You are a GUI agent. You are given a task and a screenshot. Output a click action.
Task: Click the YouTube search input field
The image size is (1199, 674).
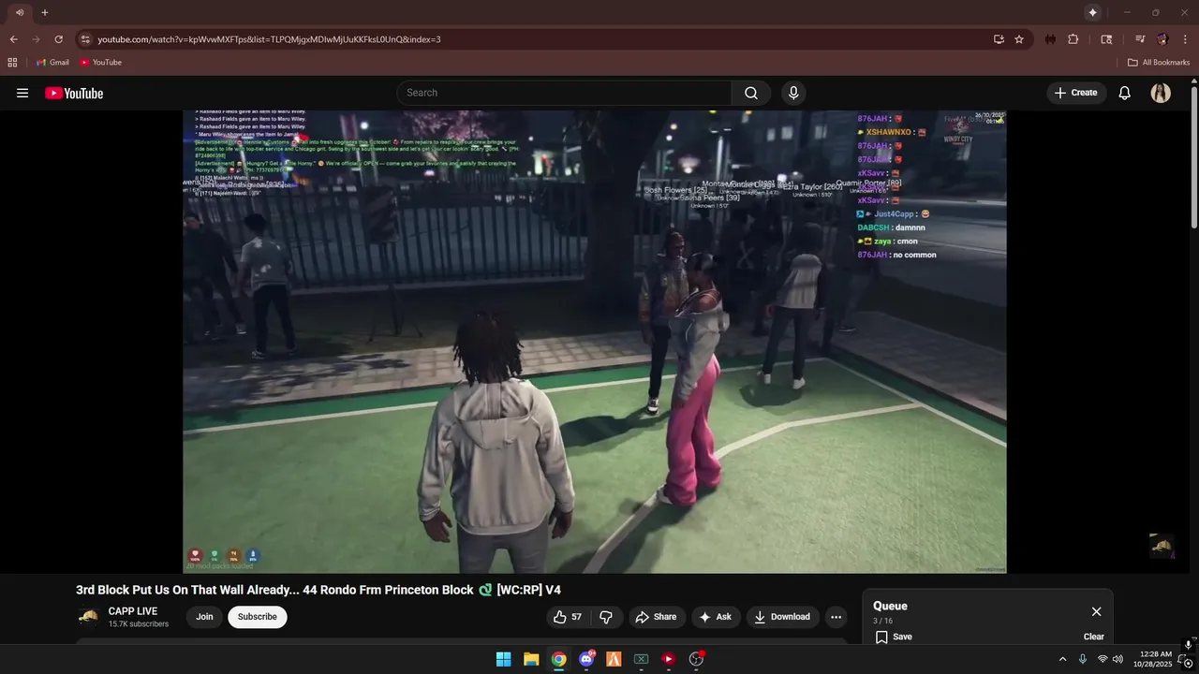coord(564,93)
